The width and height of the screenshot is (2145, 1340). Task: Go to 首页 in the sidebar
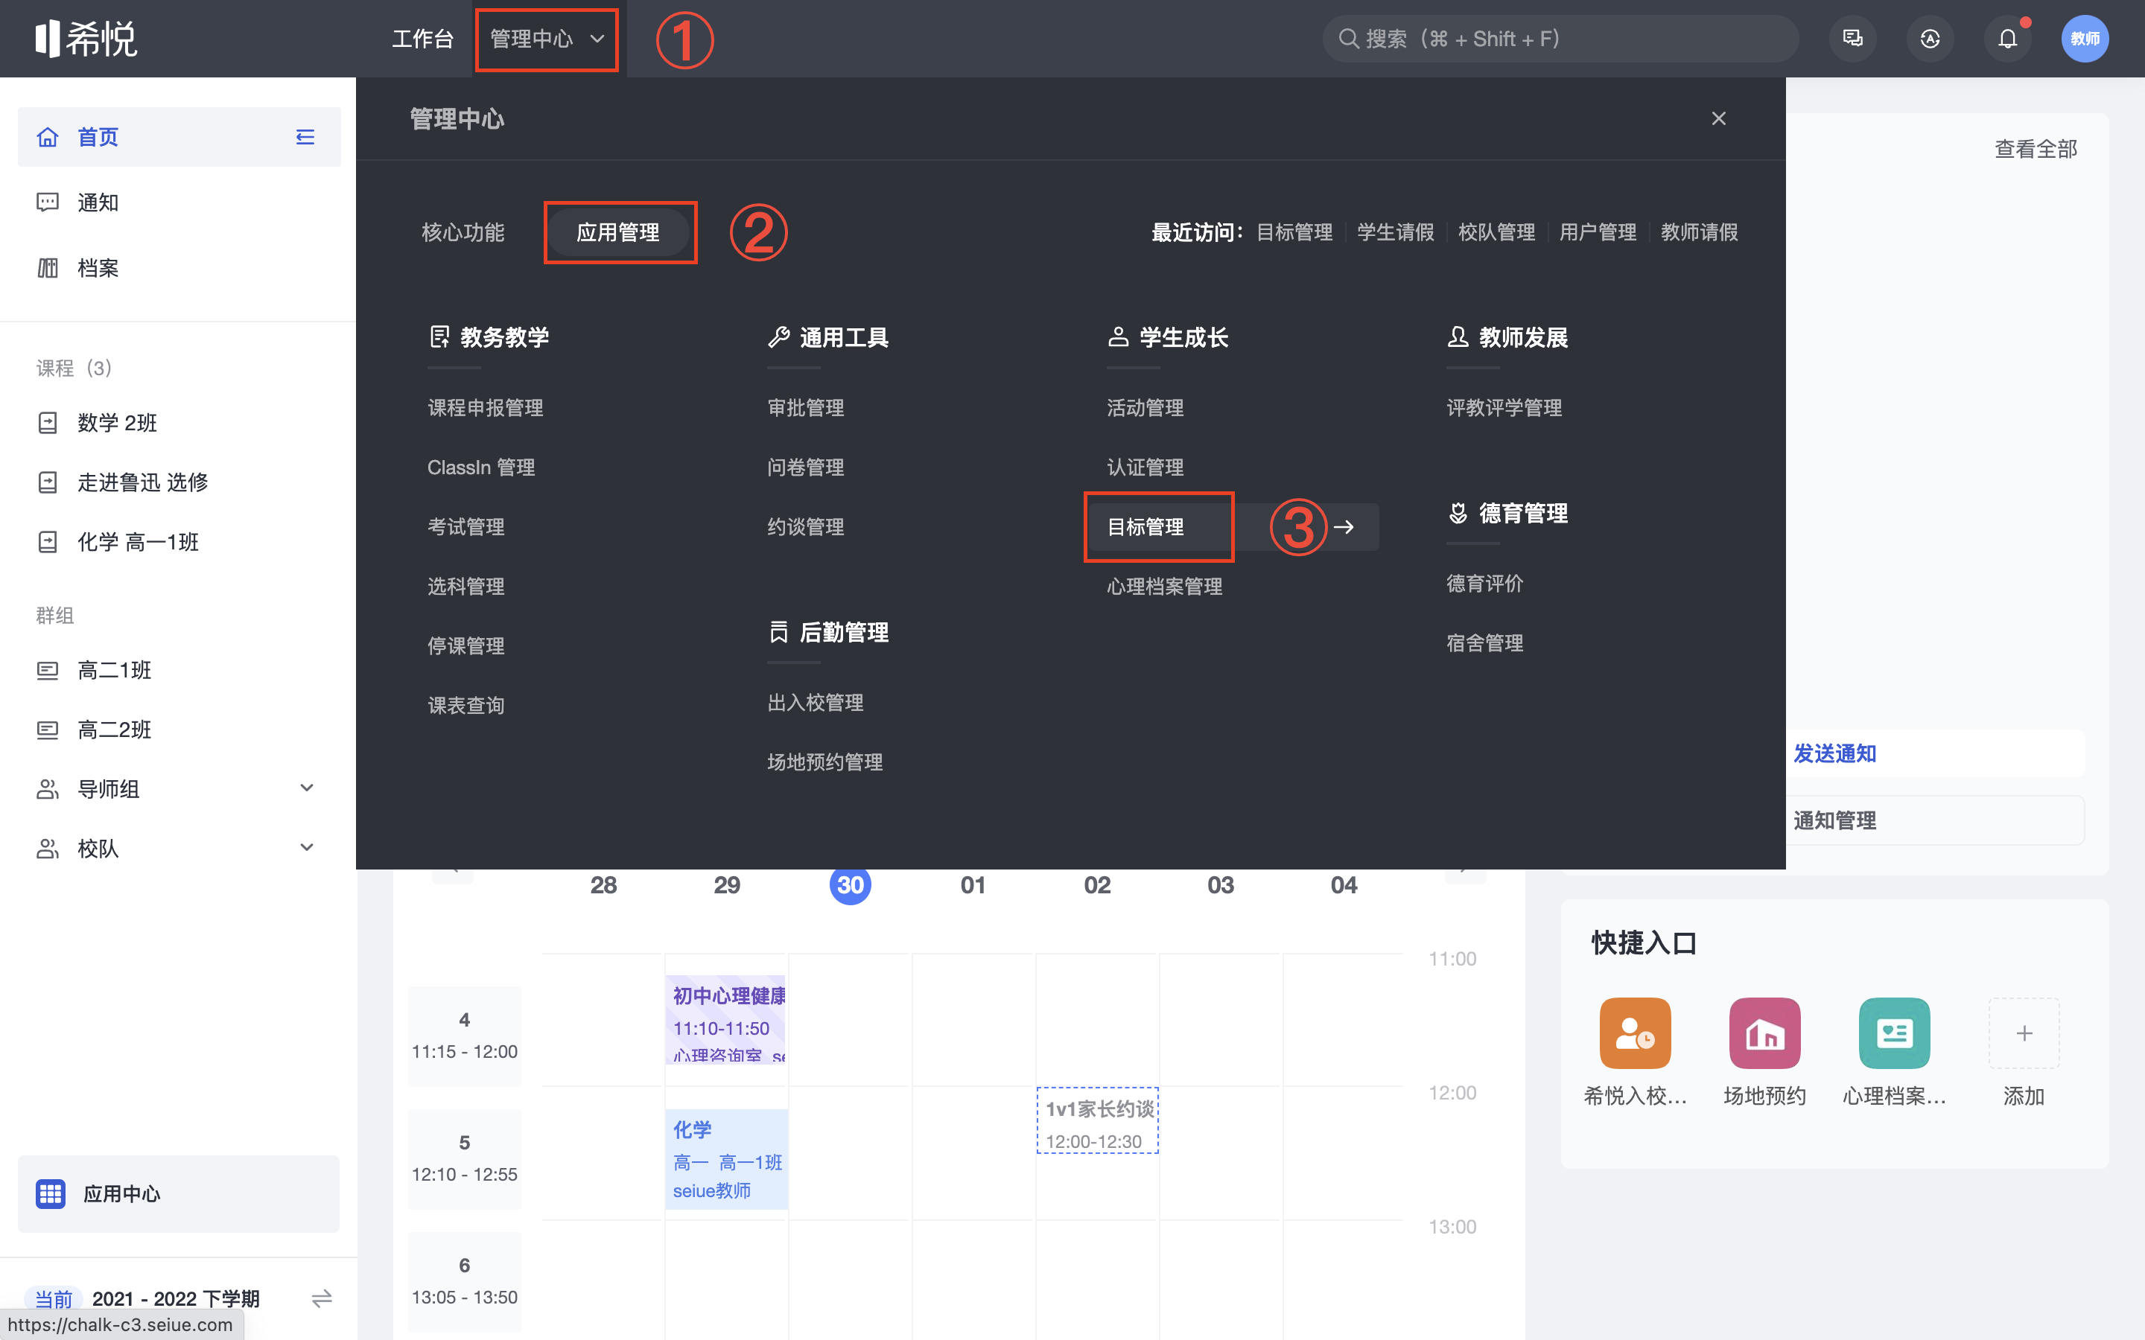click(x=179, y=136)
